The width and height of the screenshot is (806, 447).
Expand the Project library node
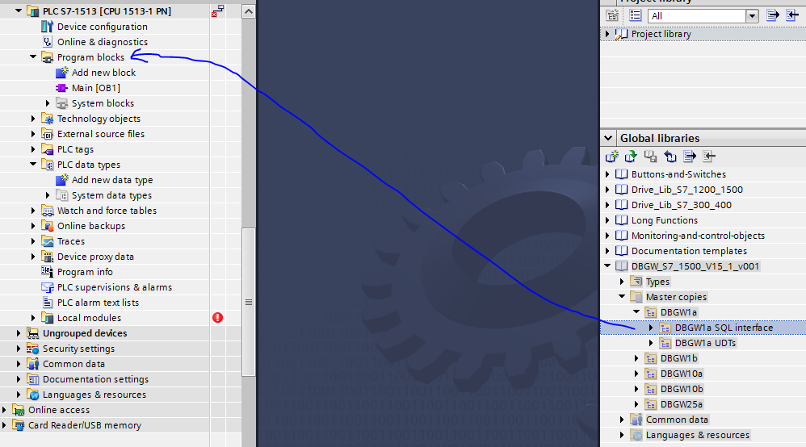[x=607, y=34]
